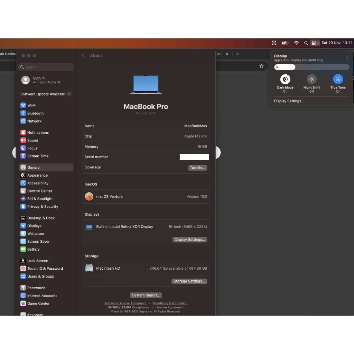Click Display Settings... button under Displays
Image resolution: width=354 pixels, height=354 pixels.
click(190, 240)
